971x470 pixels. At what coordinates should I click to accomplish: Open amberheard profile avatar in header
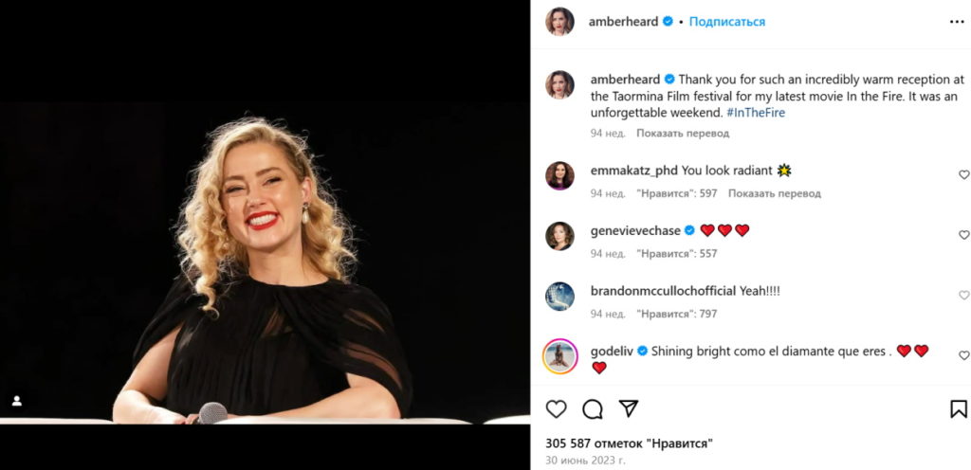pos(559,21)
